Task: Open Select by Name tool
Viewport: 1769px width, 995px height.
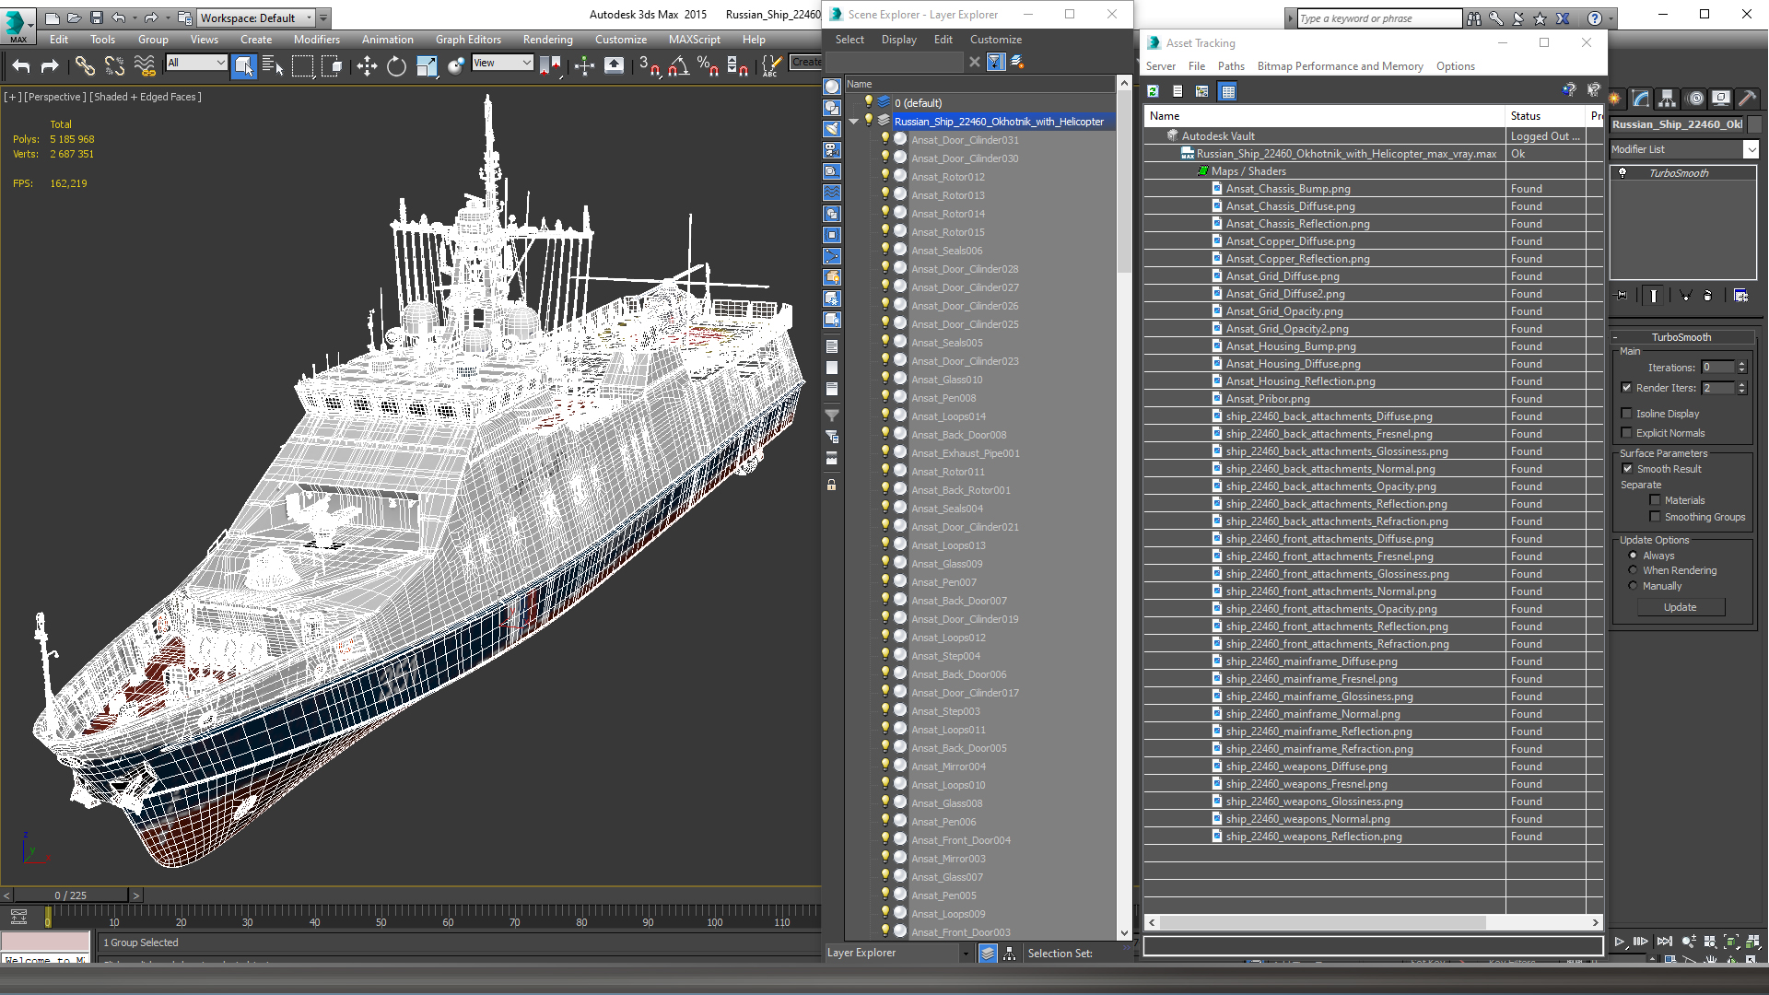Action: pyautogui.click(x=273, y=65)
